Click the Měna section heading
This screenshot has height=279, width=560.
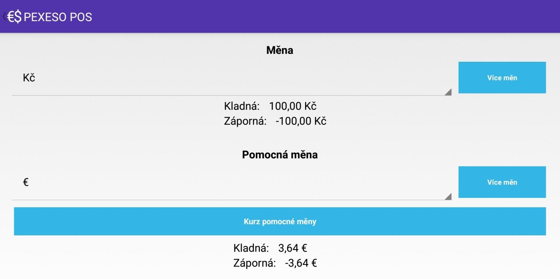coord(280,50)
